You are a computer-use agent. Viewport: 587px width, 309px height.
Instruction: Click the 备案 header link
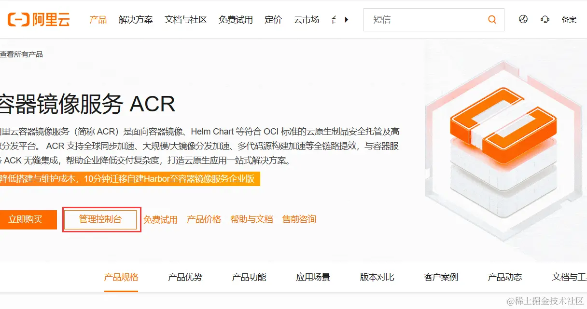tap(569, 20)
